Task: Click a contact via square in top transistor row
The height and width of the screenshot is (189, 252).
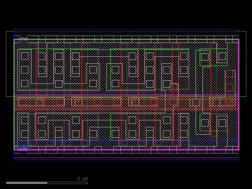Action: click(x=24, y=56)
